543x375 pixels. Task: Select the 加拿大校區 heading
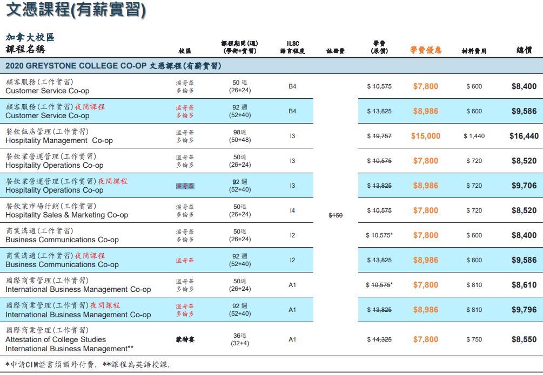point(30,37)
